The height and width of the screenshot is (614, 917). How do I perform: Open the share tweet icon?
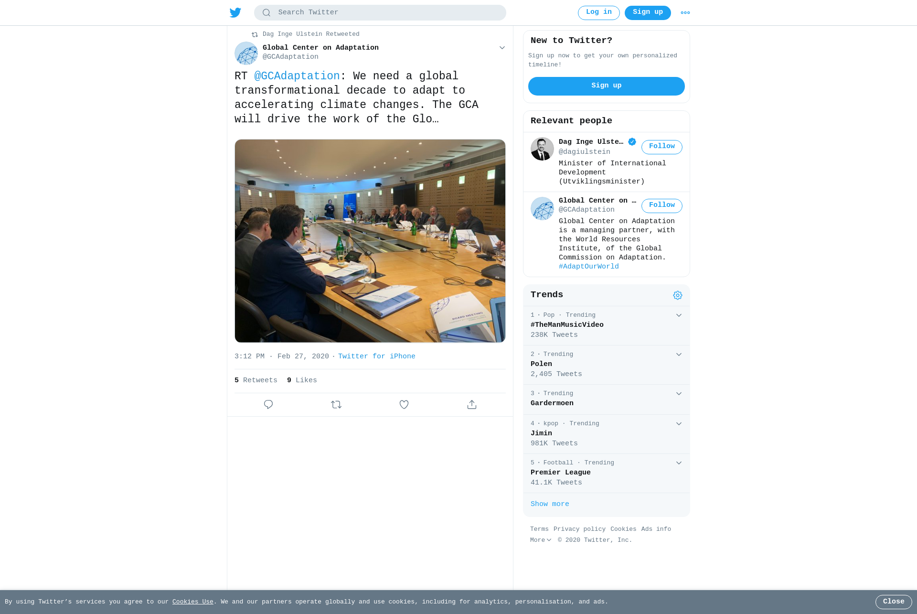coord(472,405)
